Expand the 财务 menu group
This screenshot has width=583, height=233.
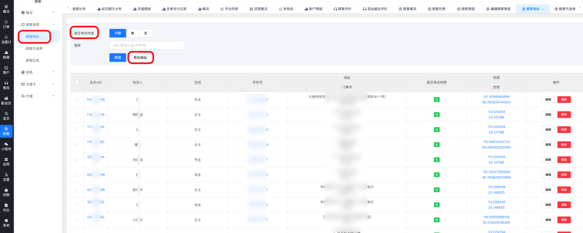point(38,72)
